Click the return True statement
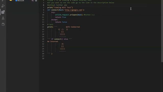Image resolution: width=163 pixels, height=92 pixels. (61, 17)
